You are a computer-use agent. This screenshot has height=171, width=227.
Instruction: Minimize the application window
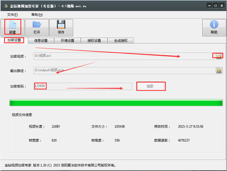pyautogui.click(x=209, y=6)
